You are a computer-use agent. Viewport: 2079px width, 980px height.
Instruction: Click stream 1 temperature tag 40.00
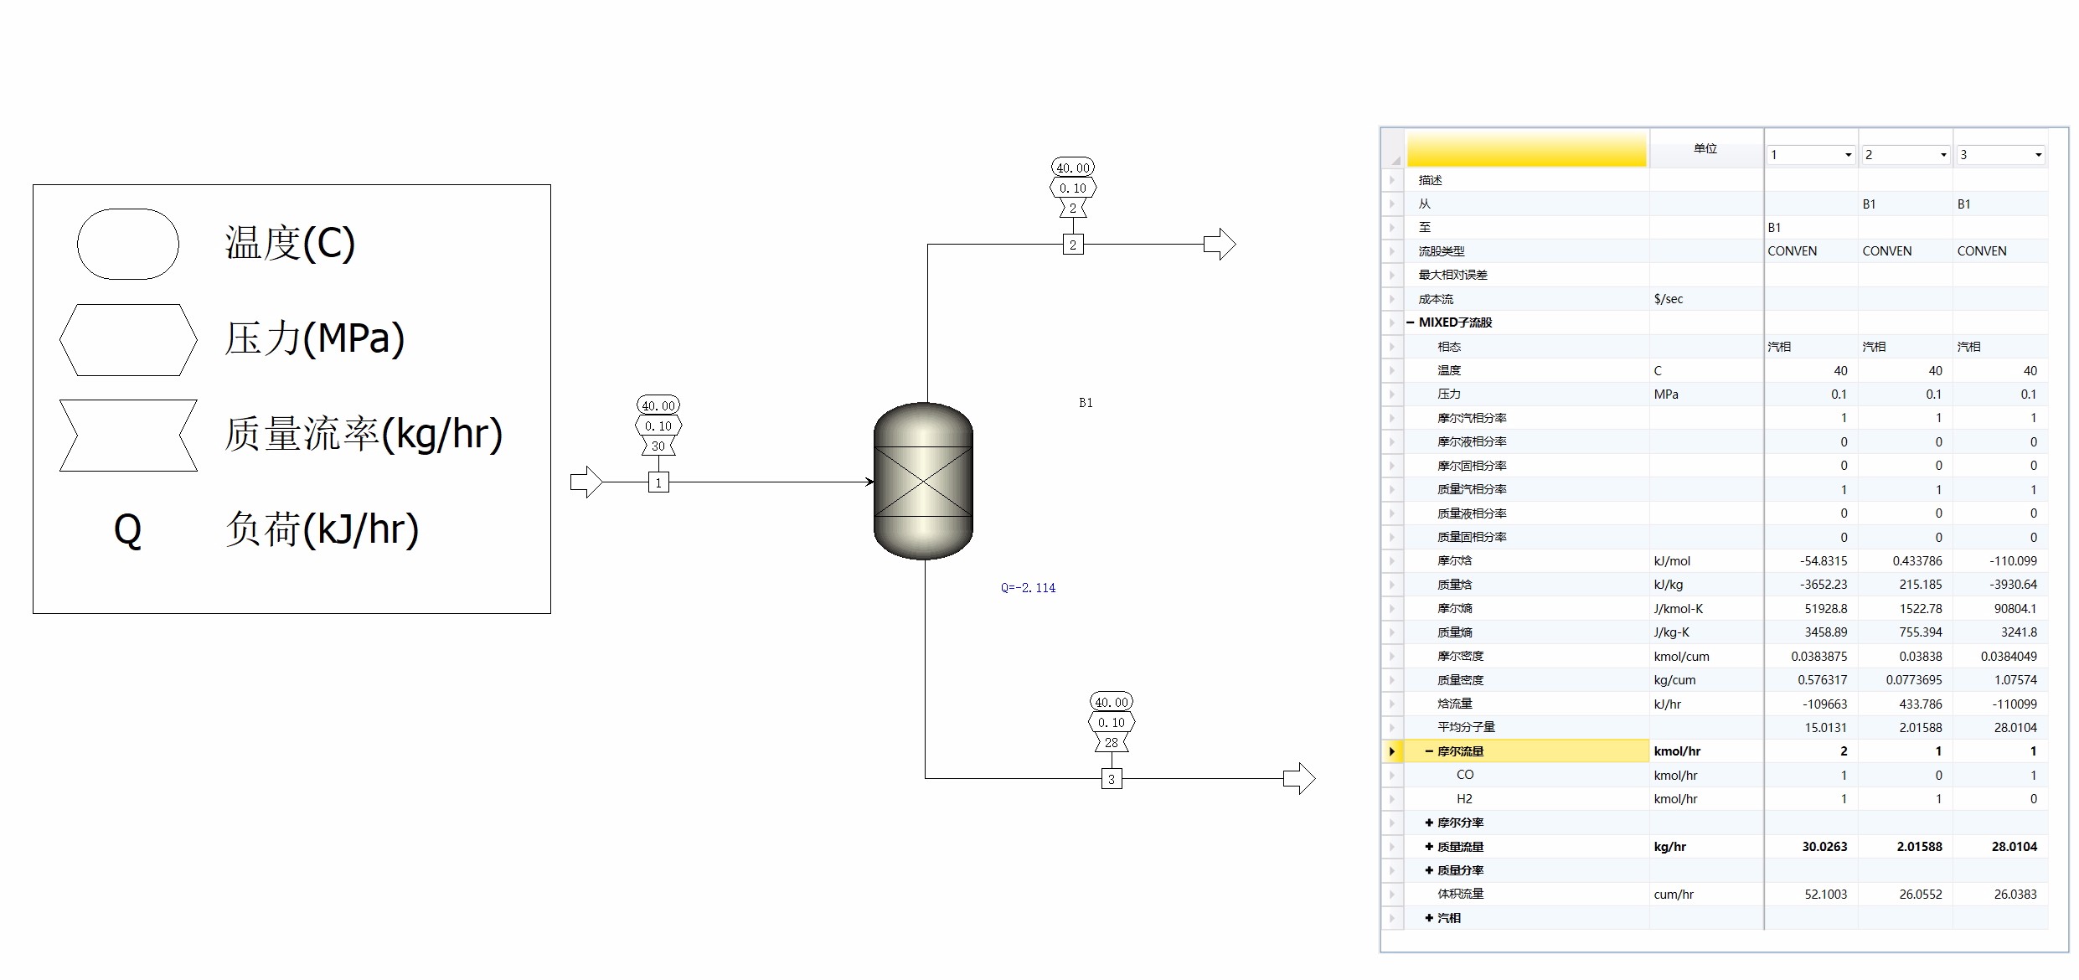(658, 405)
